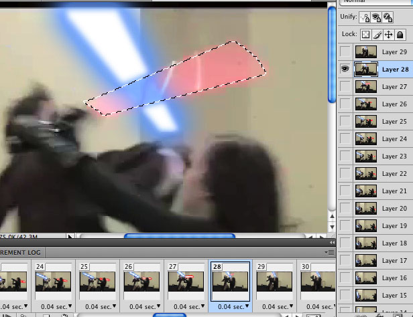Enable lock transparent pixels
Screen dimensions: 413x317
pos(365,34)
